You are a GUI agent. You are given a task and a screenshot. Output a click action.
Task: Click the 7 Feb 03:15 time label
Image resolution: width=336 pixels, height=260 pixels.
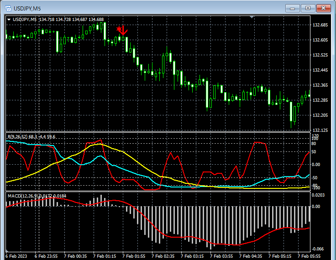(192, 256)
